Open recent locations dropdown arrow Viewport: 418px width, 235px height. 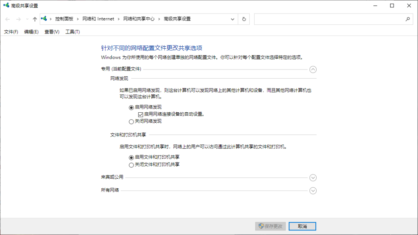[27, 19]
